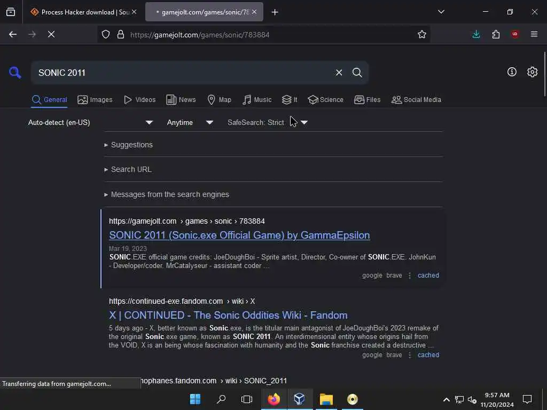The image size is (547, 410).
Task: Close the gamejolt.com tab
Action: [x=254, y=12]
